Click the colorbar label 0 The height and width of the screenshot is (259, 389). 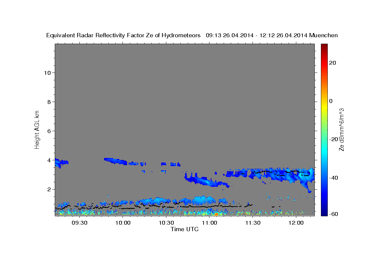[331, 101]
